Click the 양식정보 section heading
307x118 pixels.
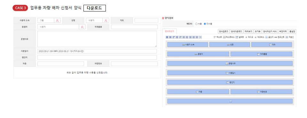click(x=169, y=18)
